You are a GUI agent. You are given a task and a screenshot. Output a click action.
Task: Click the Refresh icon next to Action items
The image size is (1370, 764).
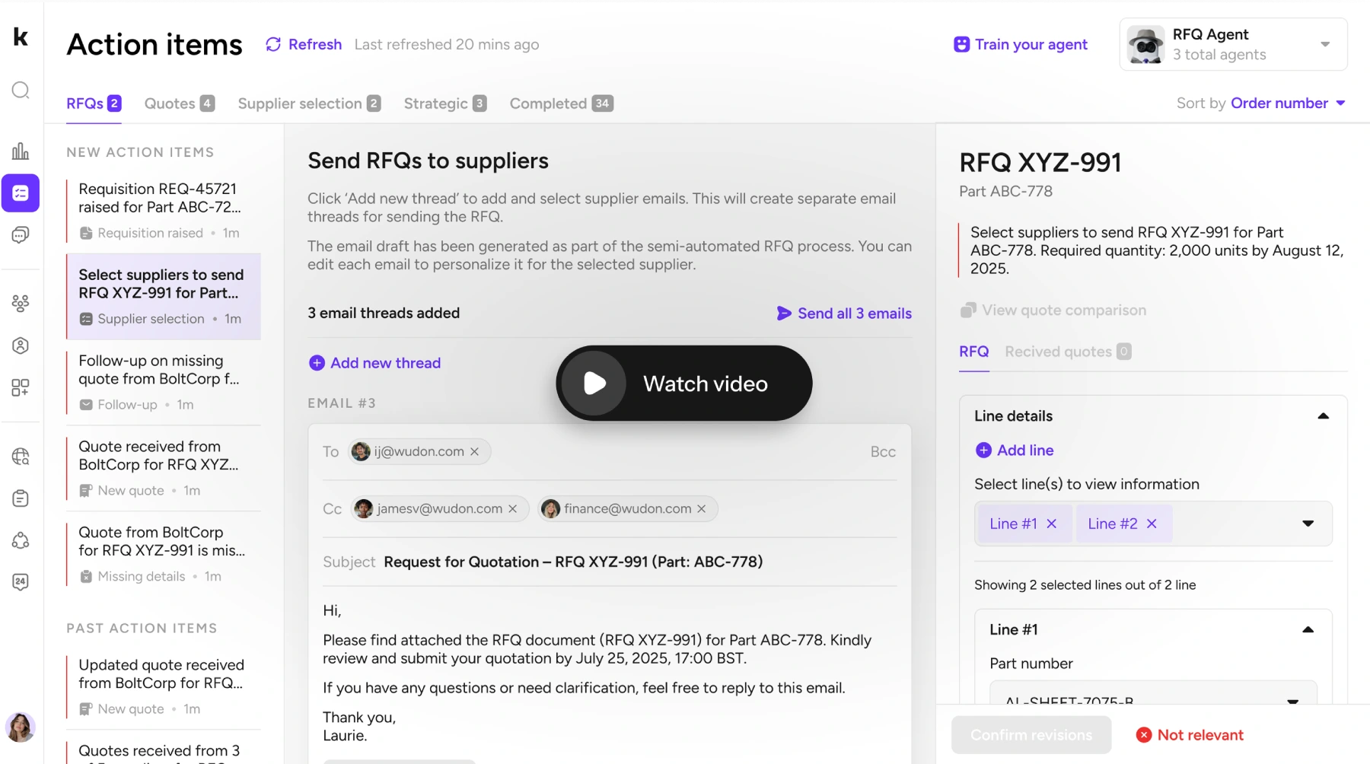273,45
